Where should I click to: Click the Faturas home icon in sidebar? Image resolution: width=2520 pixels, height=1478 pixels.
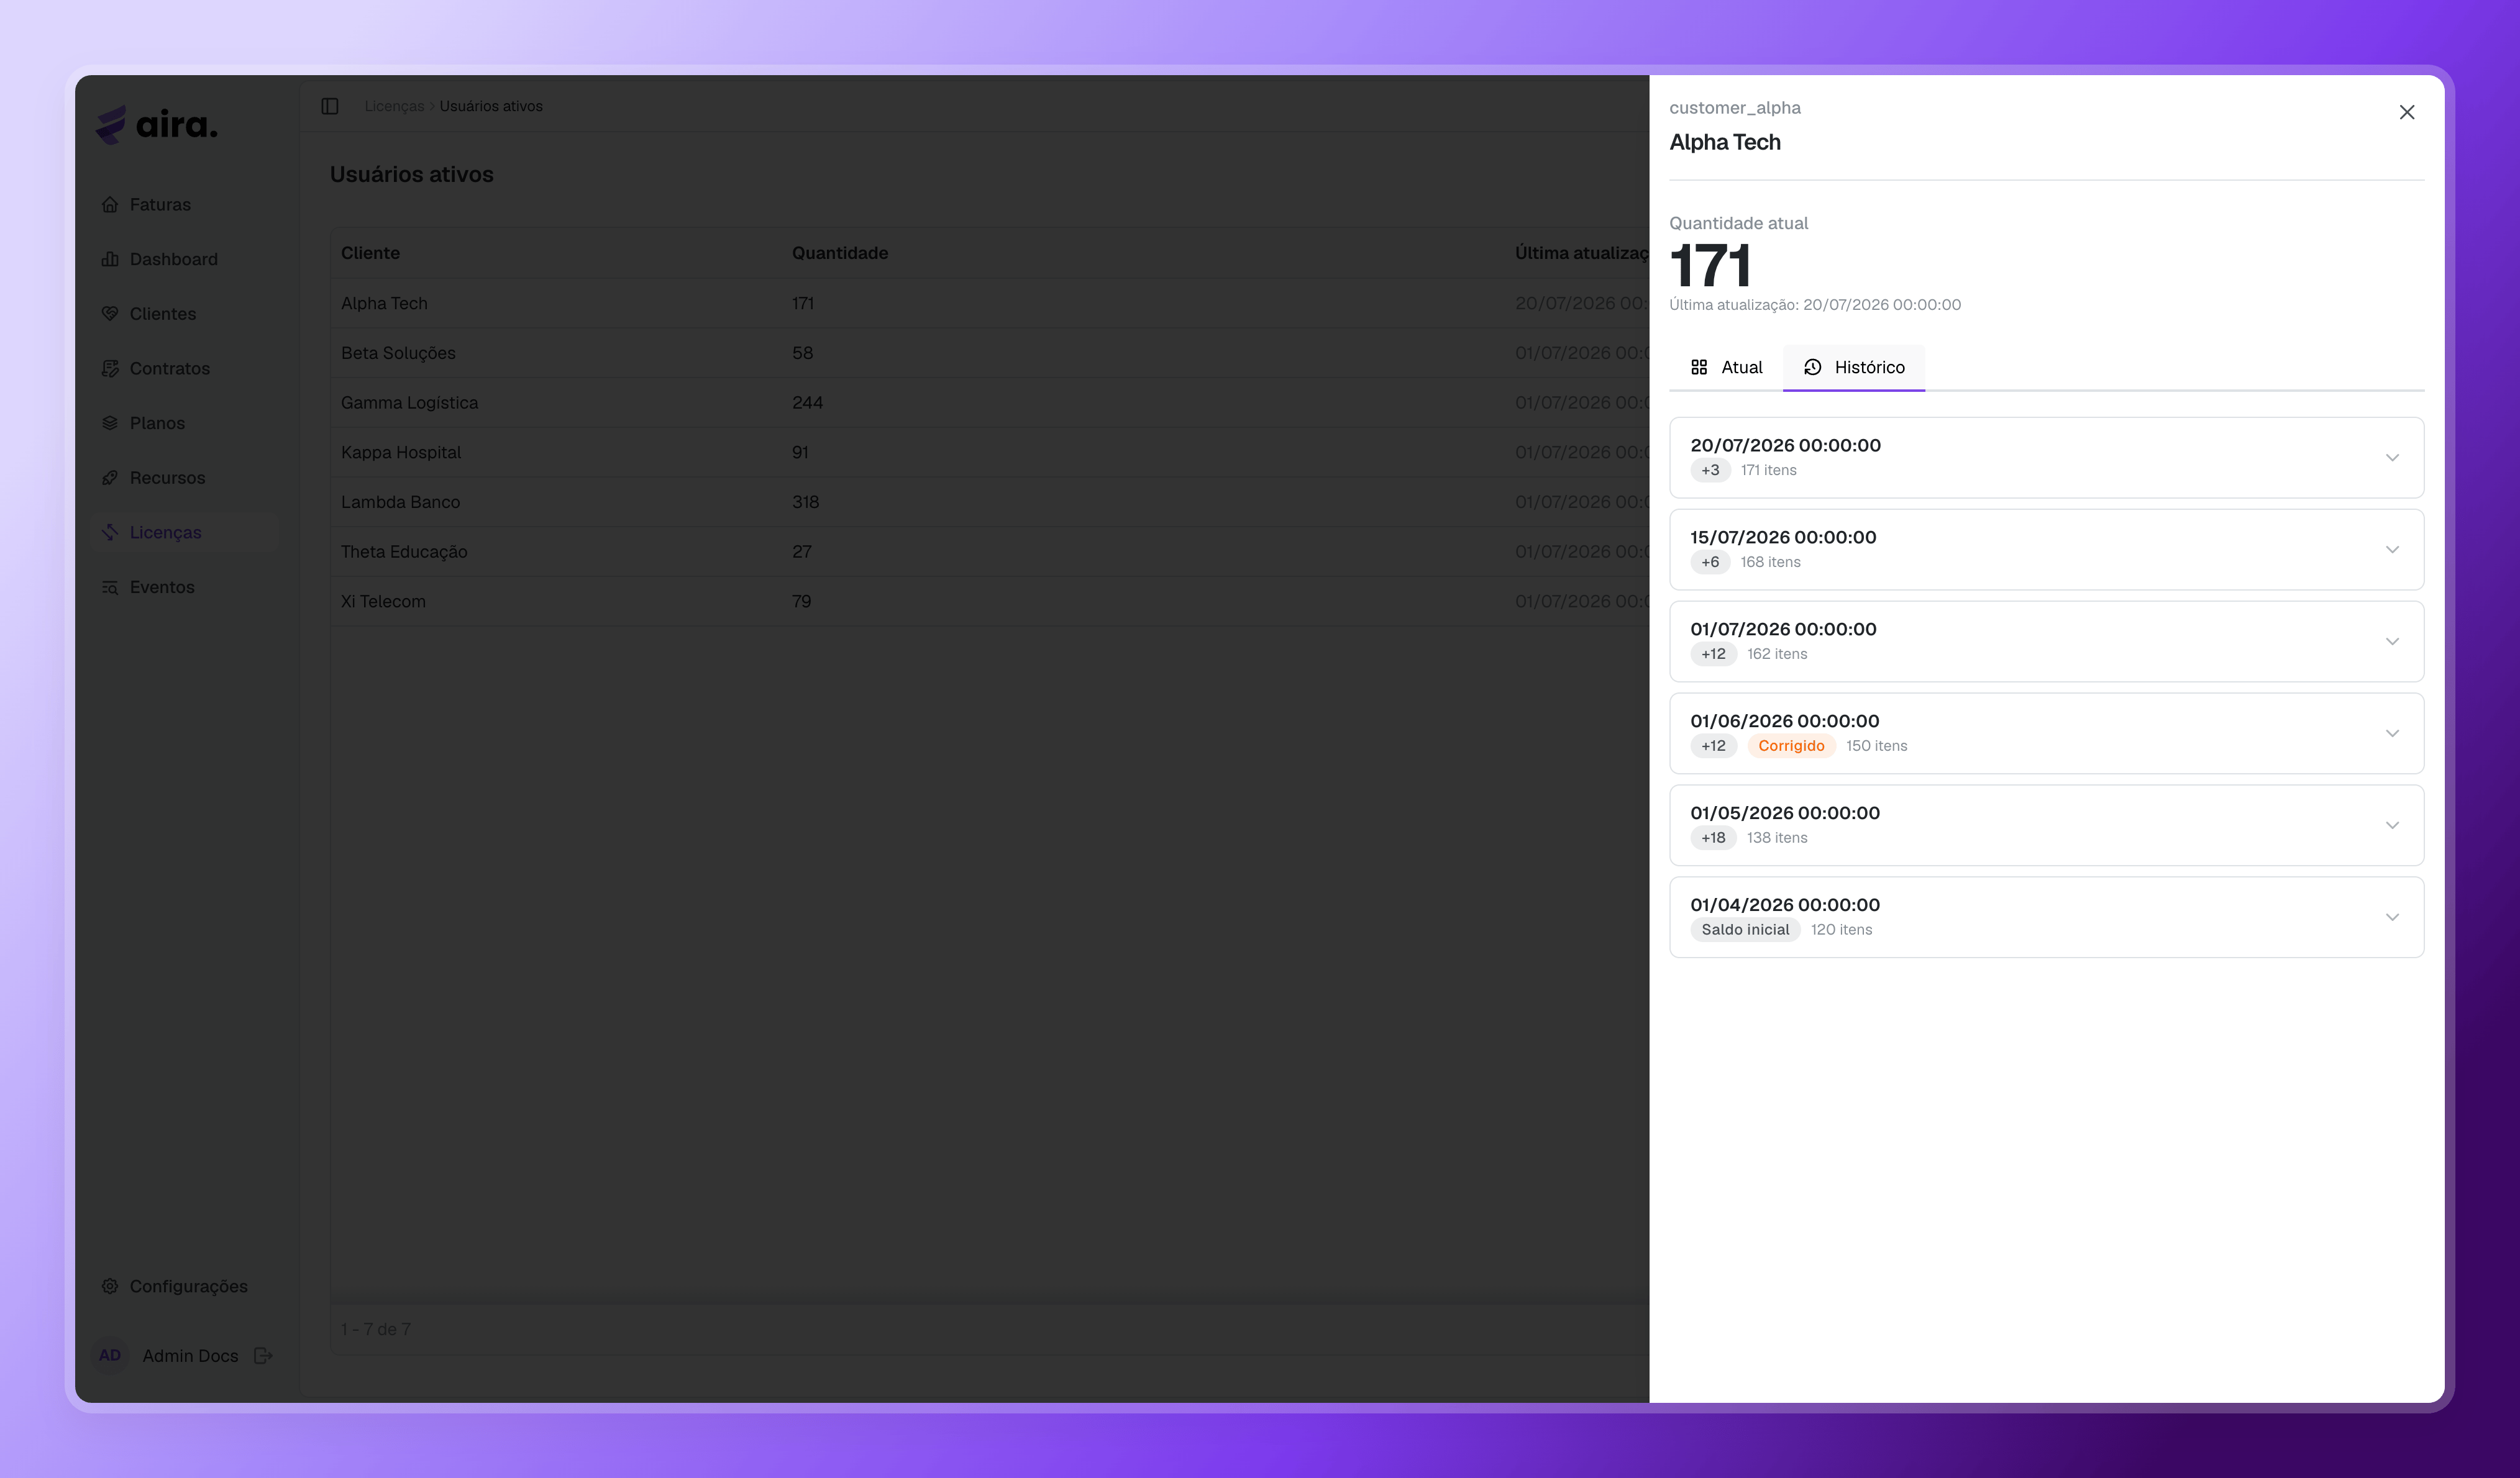tap(110, 205)
